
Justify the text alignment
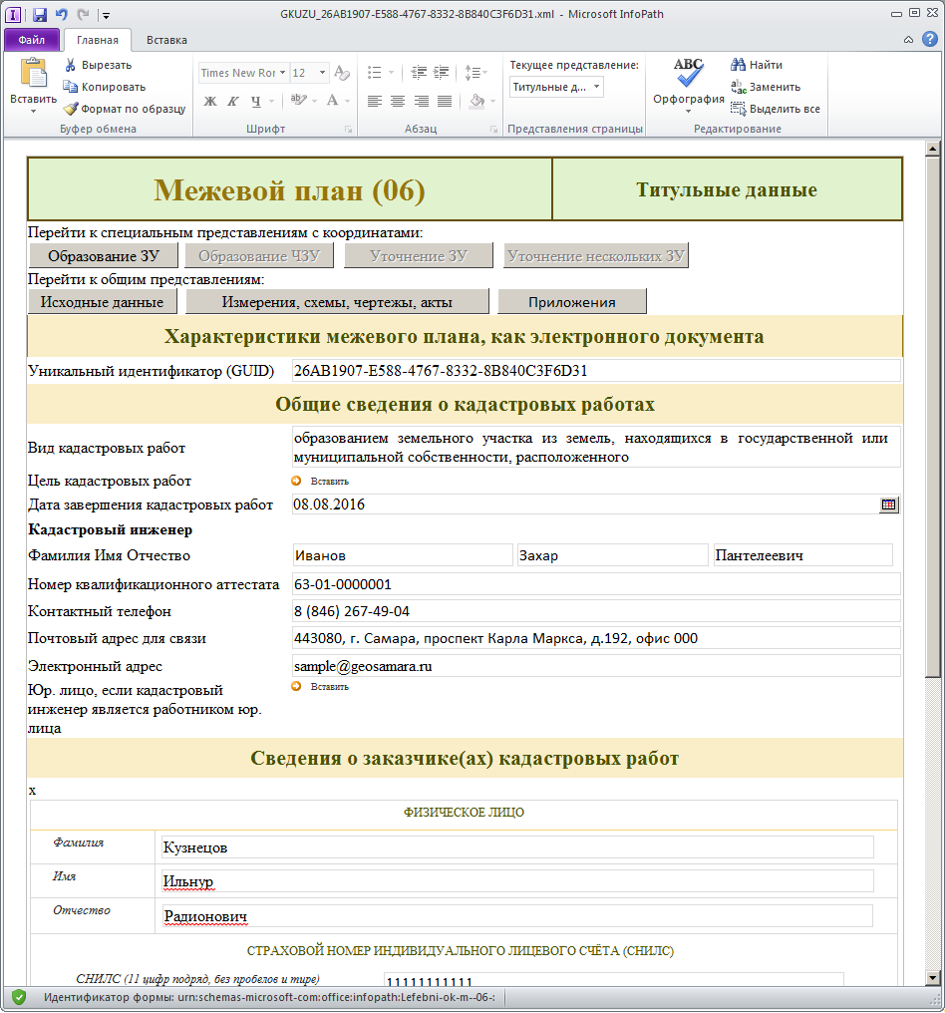click(445, 101)
